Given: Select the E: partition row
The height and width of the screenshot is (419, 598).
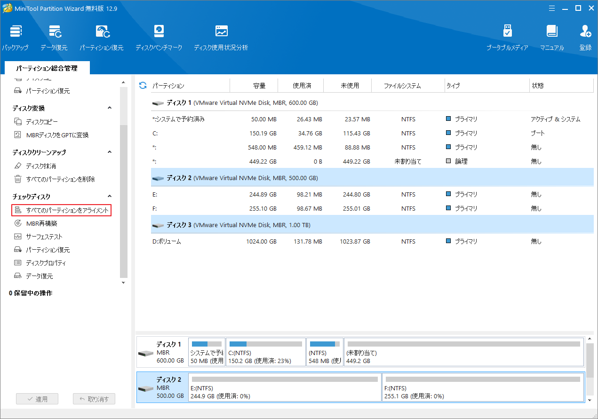Looking at the screenshot, I should [x=372, y=195].
